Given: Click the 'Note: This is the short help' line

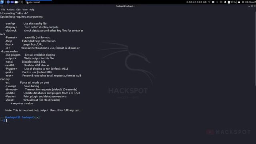Looking at the screenshot, I should 43,110.
